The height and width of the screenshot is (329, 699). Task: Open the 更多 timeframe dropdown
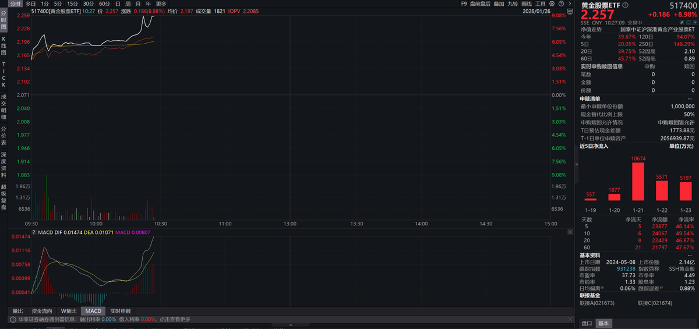[161, 3]
